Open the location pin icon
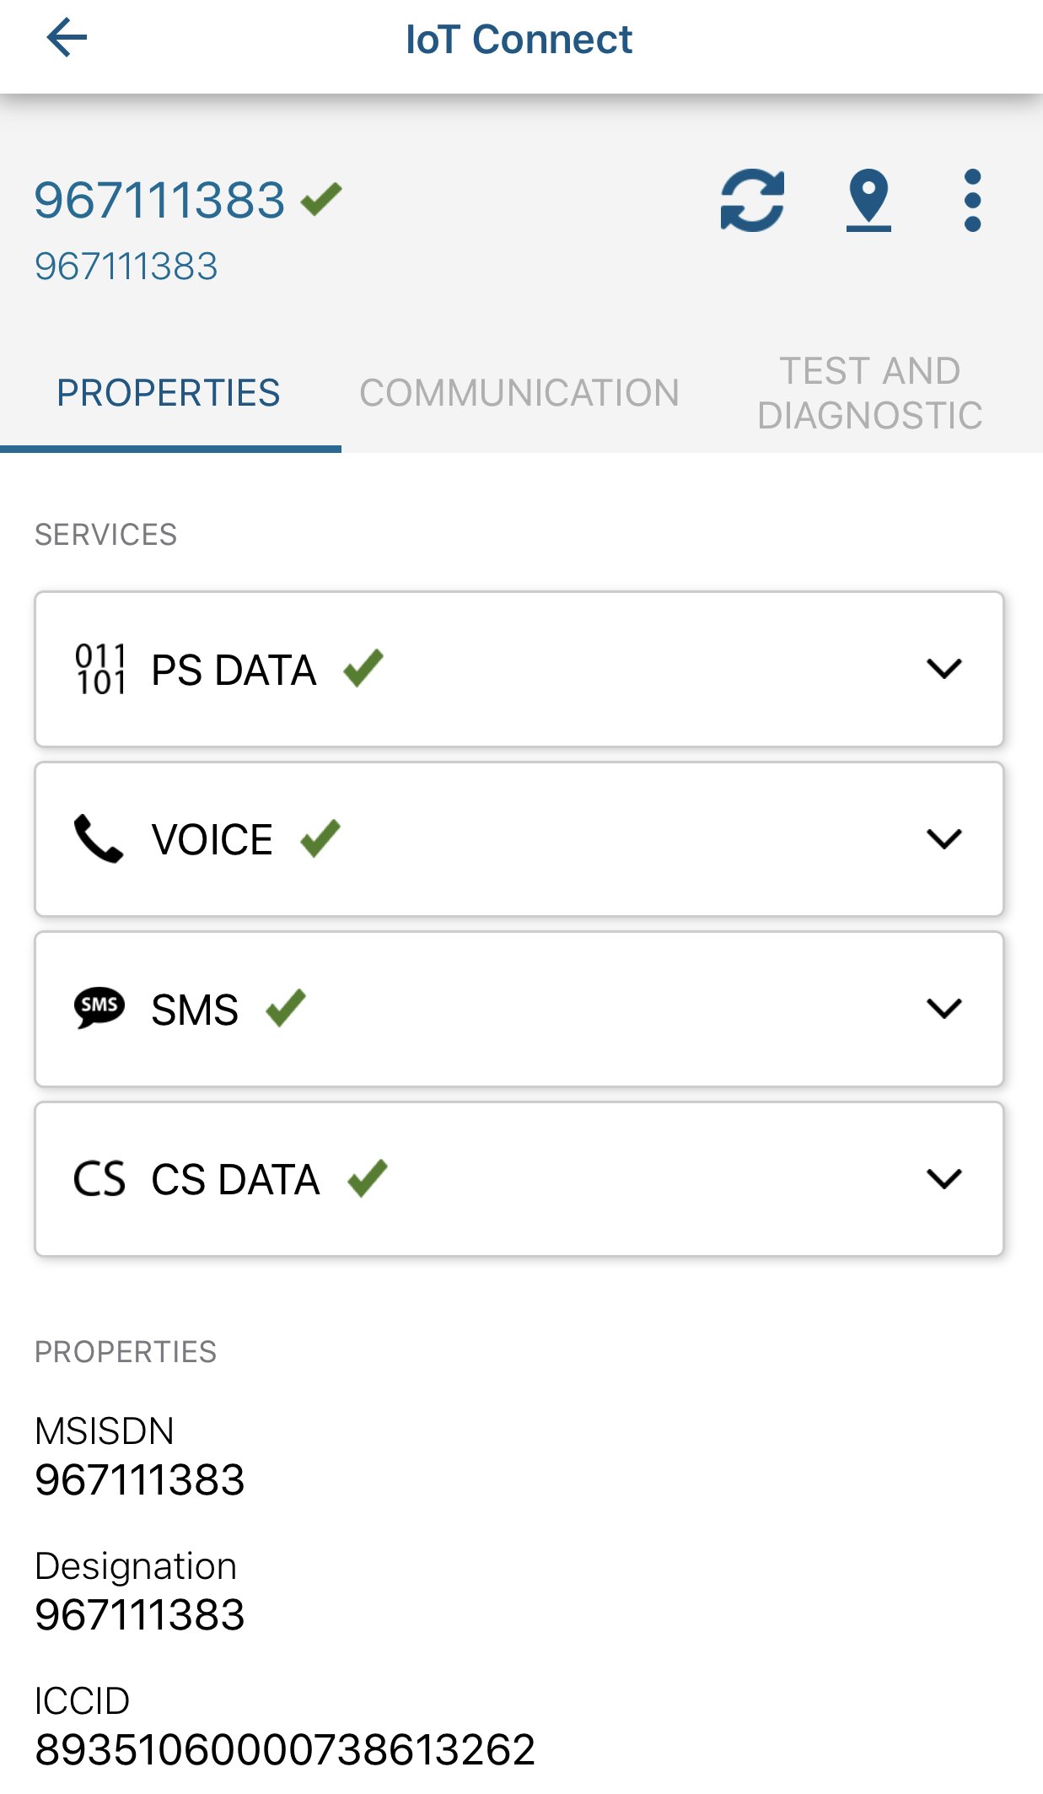Screen dimensions: 1043x1794 (868, 200)
